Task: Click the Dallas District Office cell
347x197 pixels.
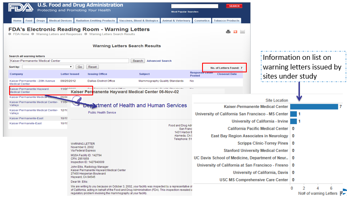Action: pyautogui.click(x=101, y=81)
